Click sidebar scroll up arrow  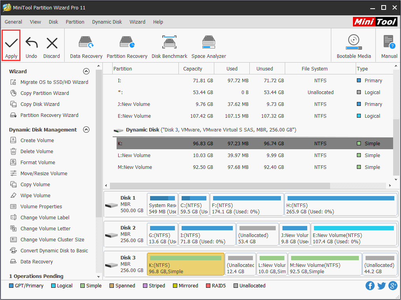[99, 66]
